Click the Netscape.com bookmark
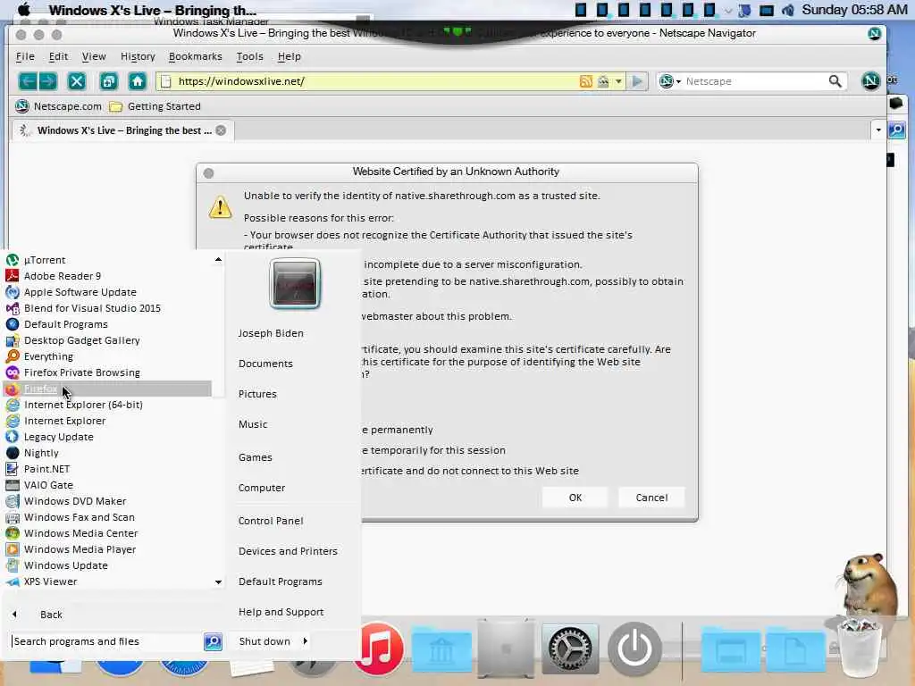 [58, 106]
